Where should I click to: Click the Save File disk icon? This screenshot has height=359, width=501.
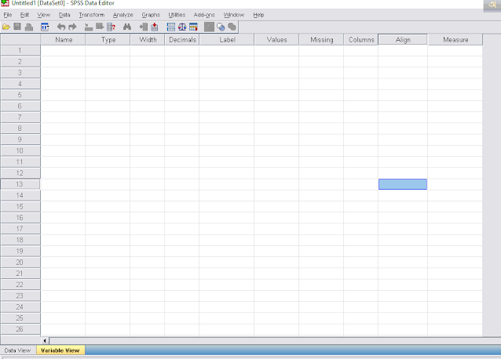17,27
